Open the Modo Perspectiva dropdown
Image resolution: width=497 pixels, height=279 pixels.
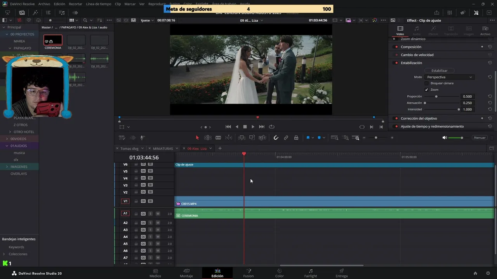449,77
